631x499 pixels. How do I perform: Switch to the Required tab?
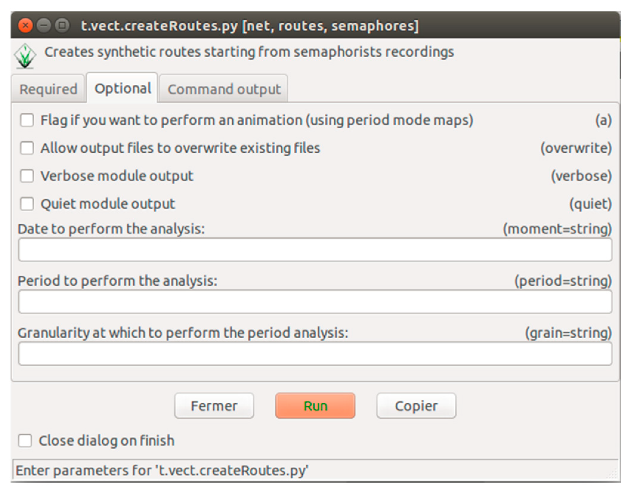click(48, 89)
